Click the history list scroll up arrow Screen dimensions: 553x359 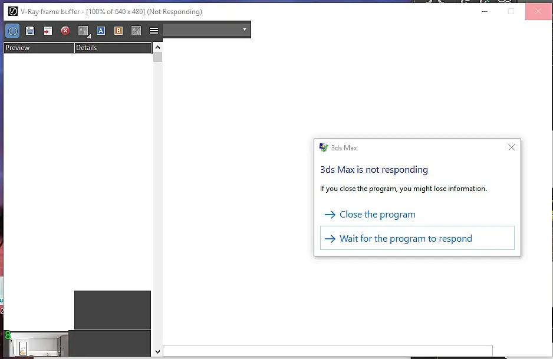pos(157,47)
